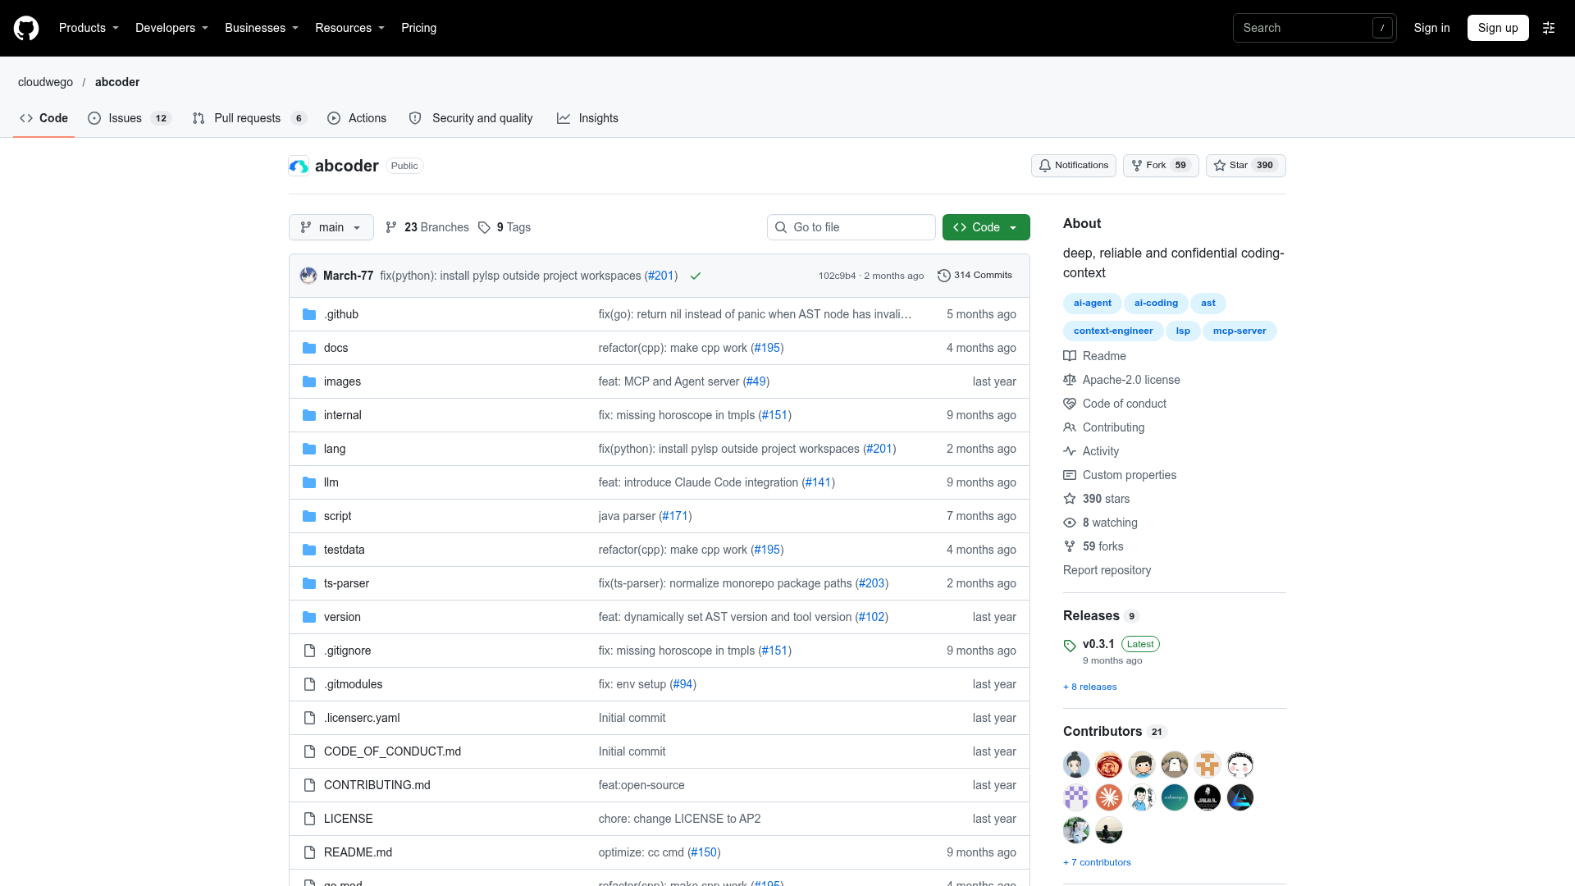Click the Sign up button
The image size is (1575, 886).
click(1498, 28)
